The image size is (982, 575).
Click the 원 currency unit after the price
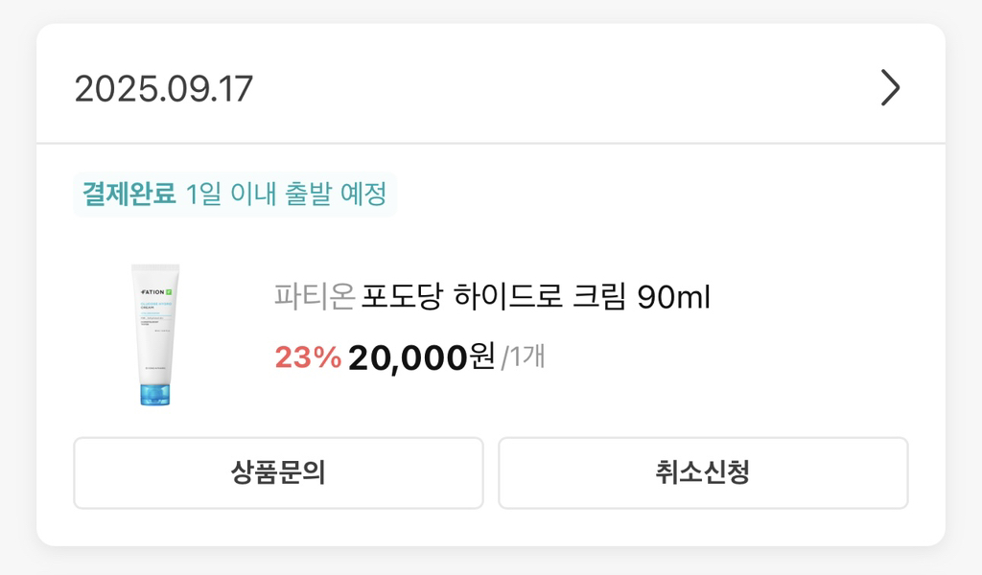[483, 357]
